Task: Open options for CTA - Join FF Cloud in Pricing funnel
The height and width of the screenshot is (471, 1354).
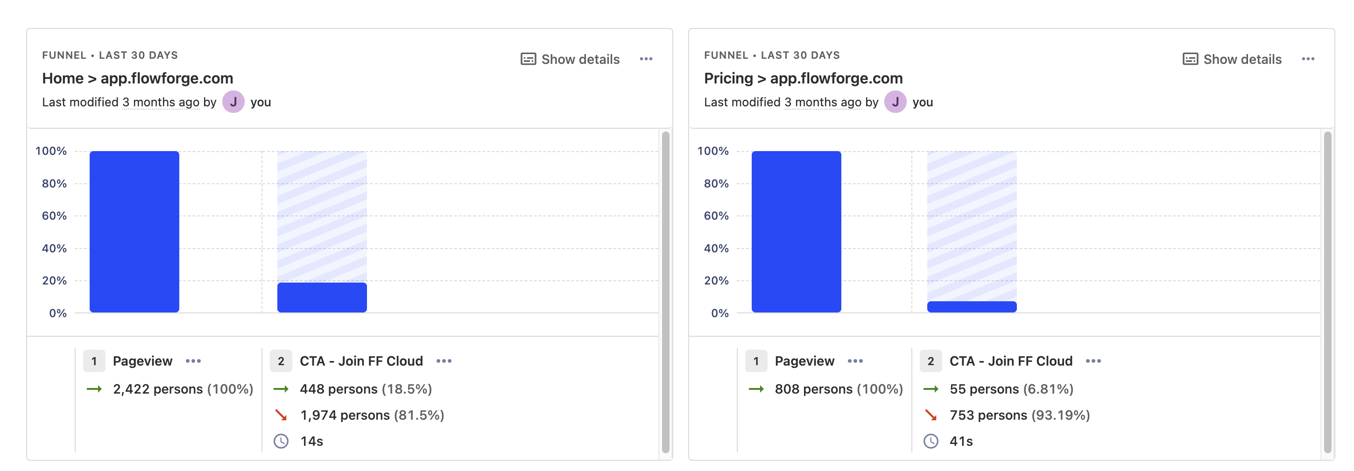Action: (x=1094, y=361)
